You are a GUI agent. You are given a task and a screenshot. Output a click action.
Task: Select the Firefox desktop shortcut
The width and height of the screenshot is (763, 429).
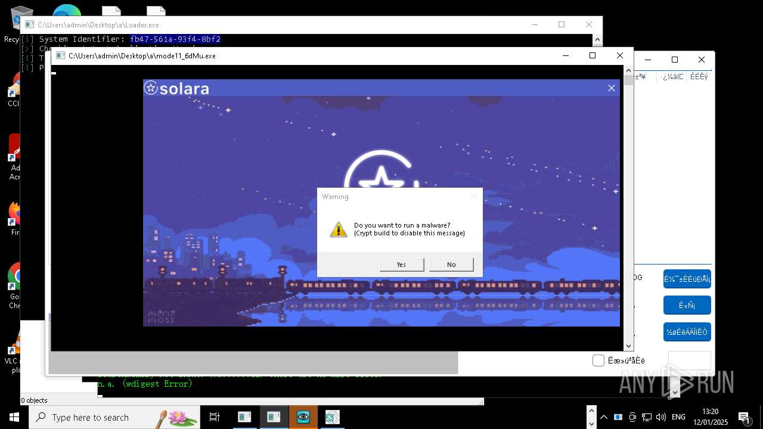15,218
